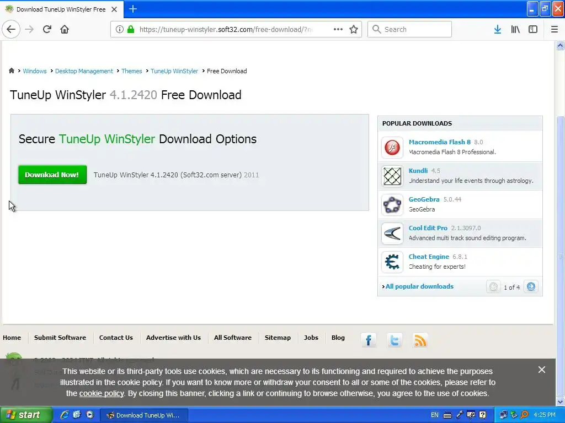Open the Library icon in toolbar
Viewport: 565px width, 423px height.
point(515,29)
